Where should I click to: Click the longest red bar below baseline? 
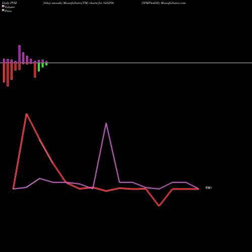pos(8,75)
